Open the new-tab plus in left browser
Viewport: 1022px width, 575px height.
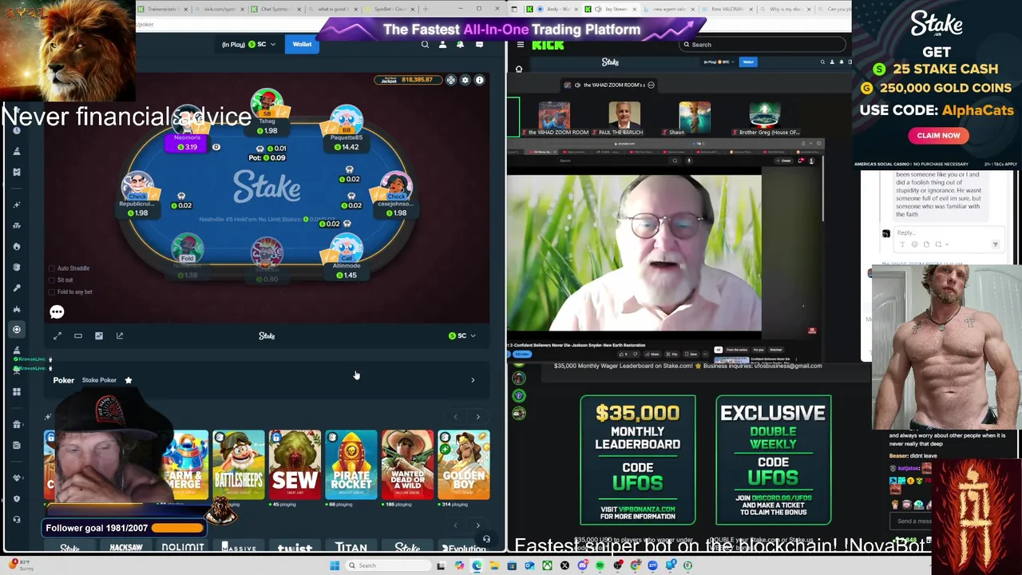[x=425, y=9]
